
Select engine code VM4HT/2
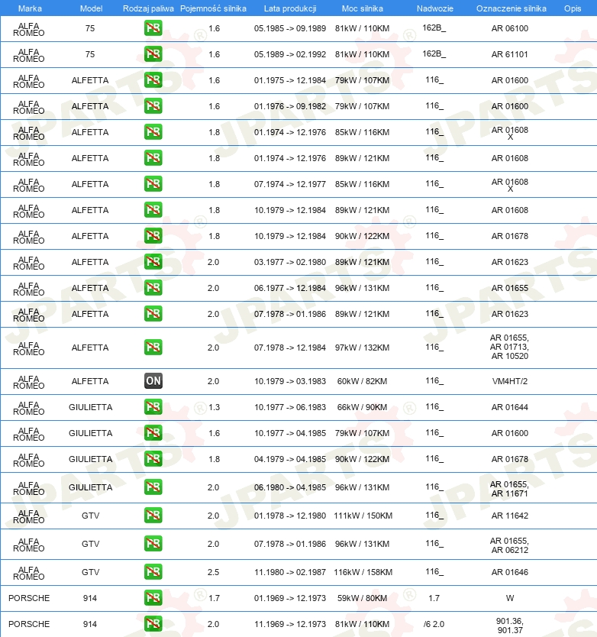[510, 381]
